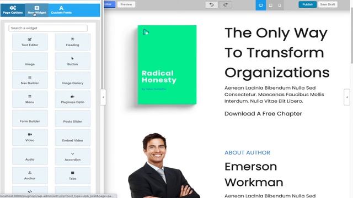The height and width of the screenshot is (198, 353).
Task: Add an Audio widget
Action: pos(30,156)
